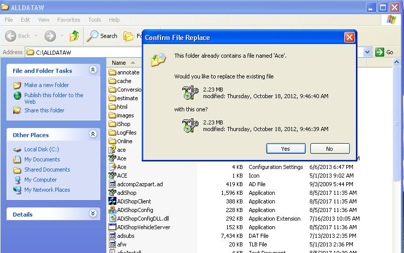Select the Online folder icon
The width and height of the screenshot is (404, 253).
(x=112, y=141)
